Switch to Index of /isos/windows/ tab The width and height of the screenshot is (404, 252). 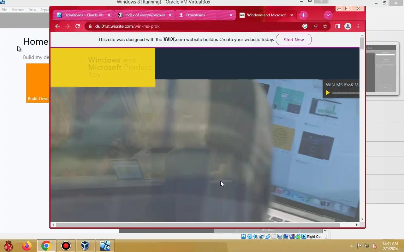tap(144, 15)
